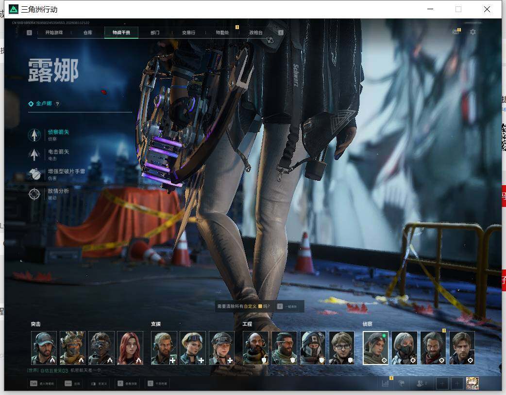The image size is (506, 395).
Task: Select blonde 支援 operator with goggles
Action: click(x=193, y=348)
